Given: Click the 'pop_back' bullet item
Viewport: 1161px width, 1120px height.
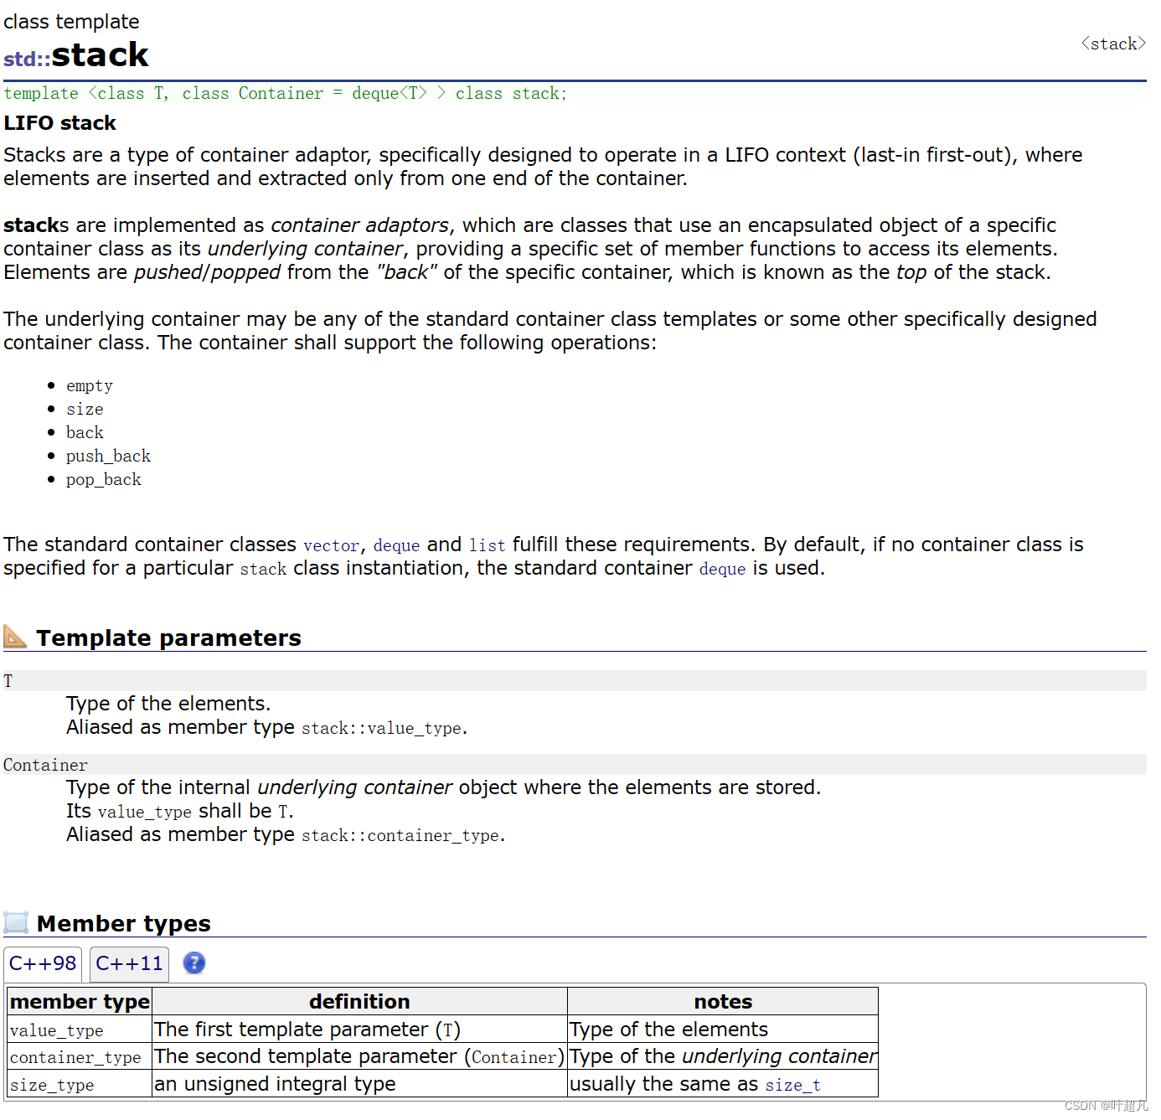Looking at the screenshot, I should point(103,480).
